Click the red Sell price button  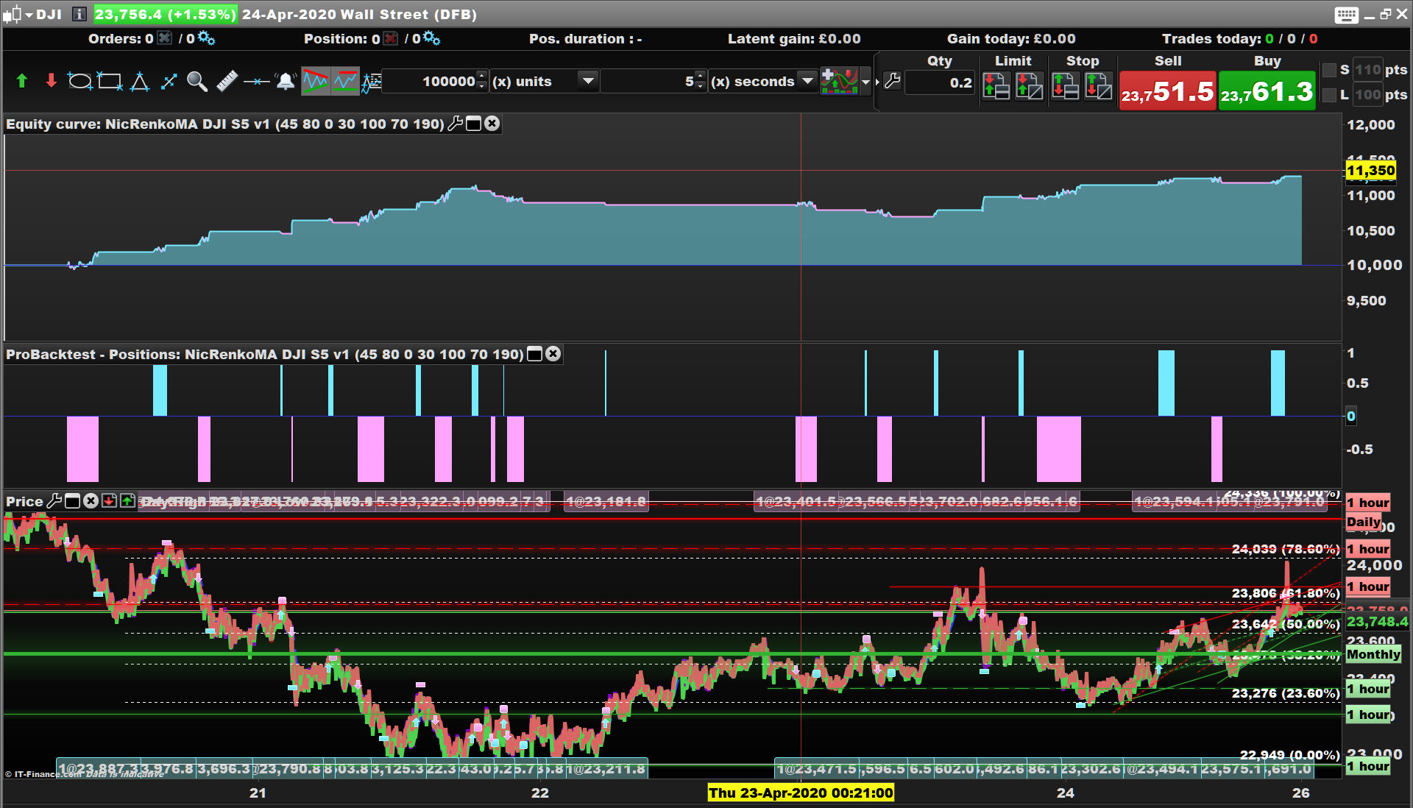pos(1167,91)
